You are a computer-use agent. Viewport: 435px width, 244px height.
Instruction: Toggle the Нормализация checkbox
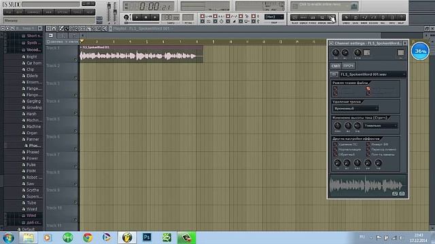point(335,149)
